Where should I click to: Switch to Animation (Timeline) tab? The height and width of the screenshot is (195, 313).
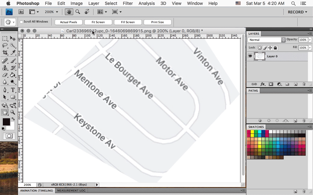[x=37, y=190]
